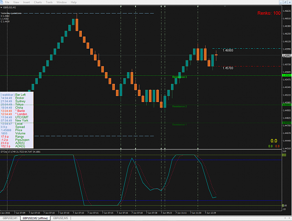The width and height of the screenshot is (292, 221).
Task: Click the MetaTrader application icon in menu bar
Action: click(x=1, y=2)
